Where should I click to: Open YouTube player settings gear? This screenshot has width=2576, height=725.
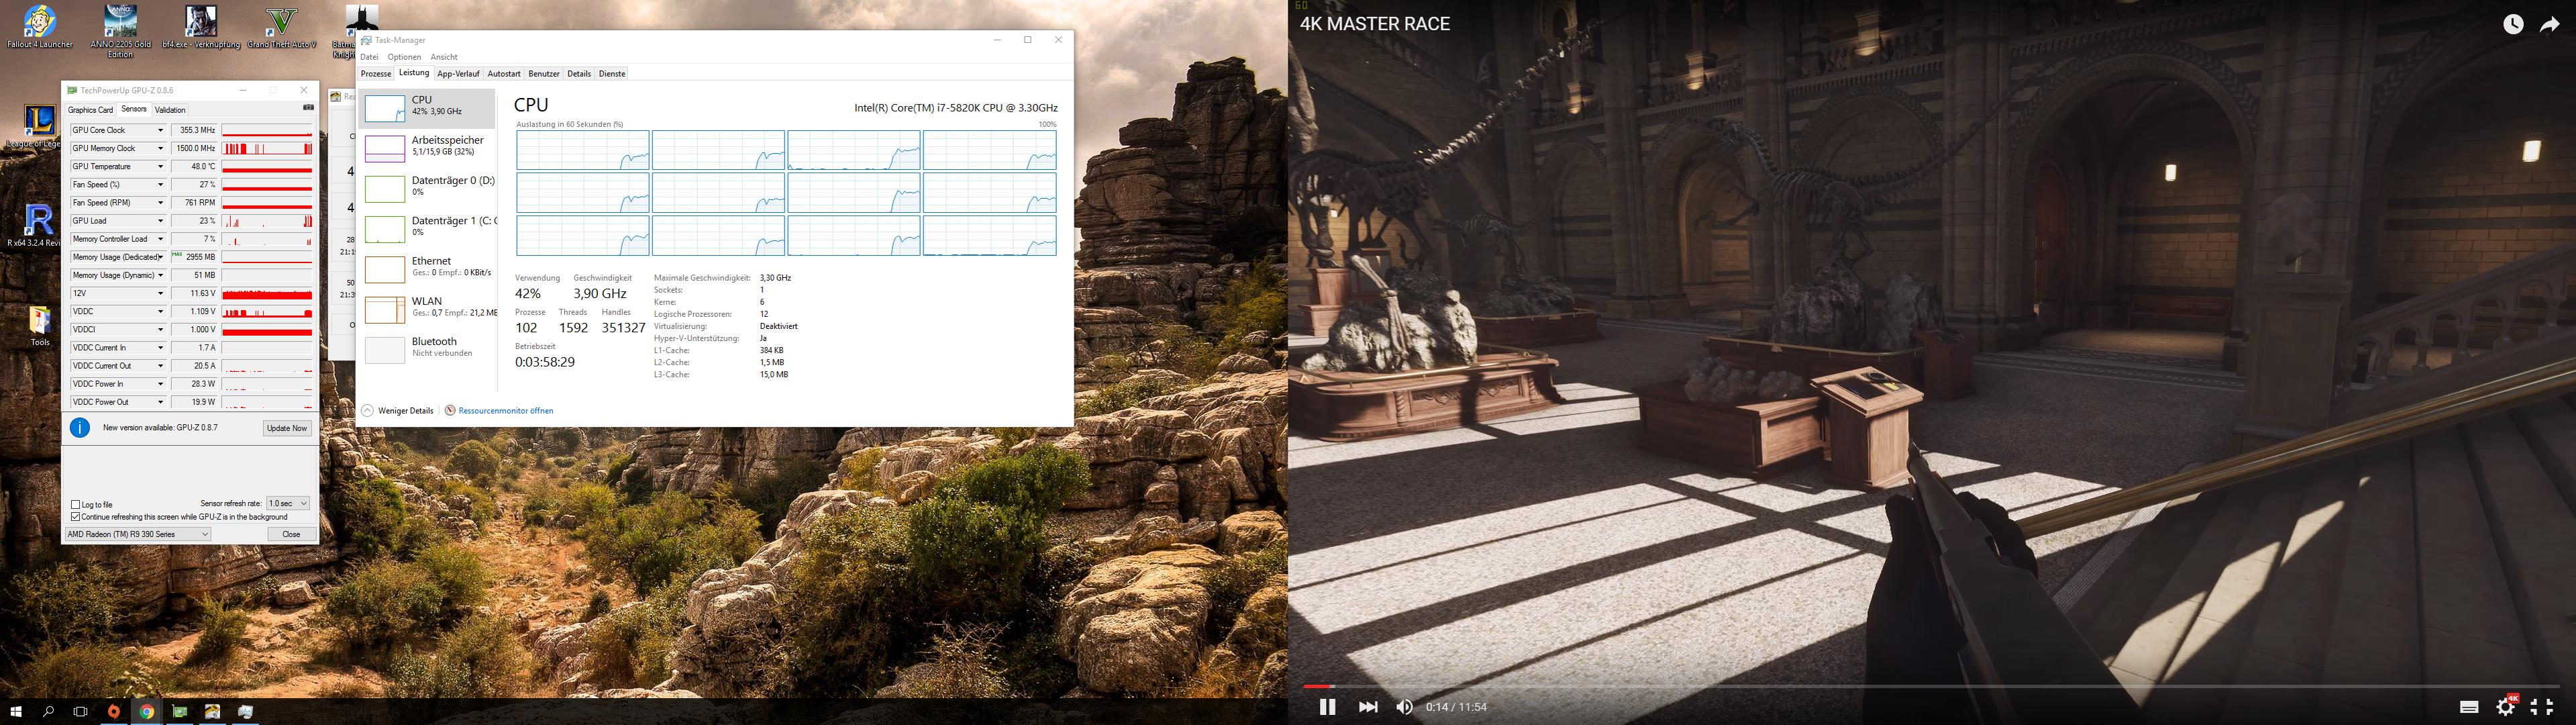tap(2505, 707)
